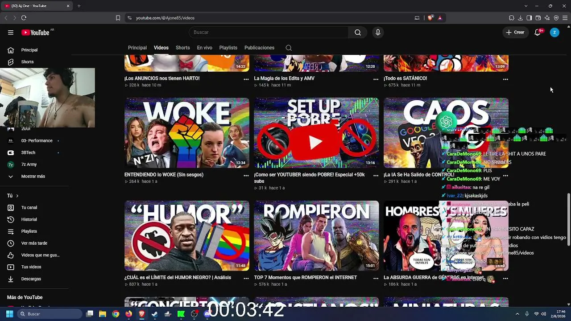Open the notifications bell

538,33
